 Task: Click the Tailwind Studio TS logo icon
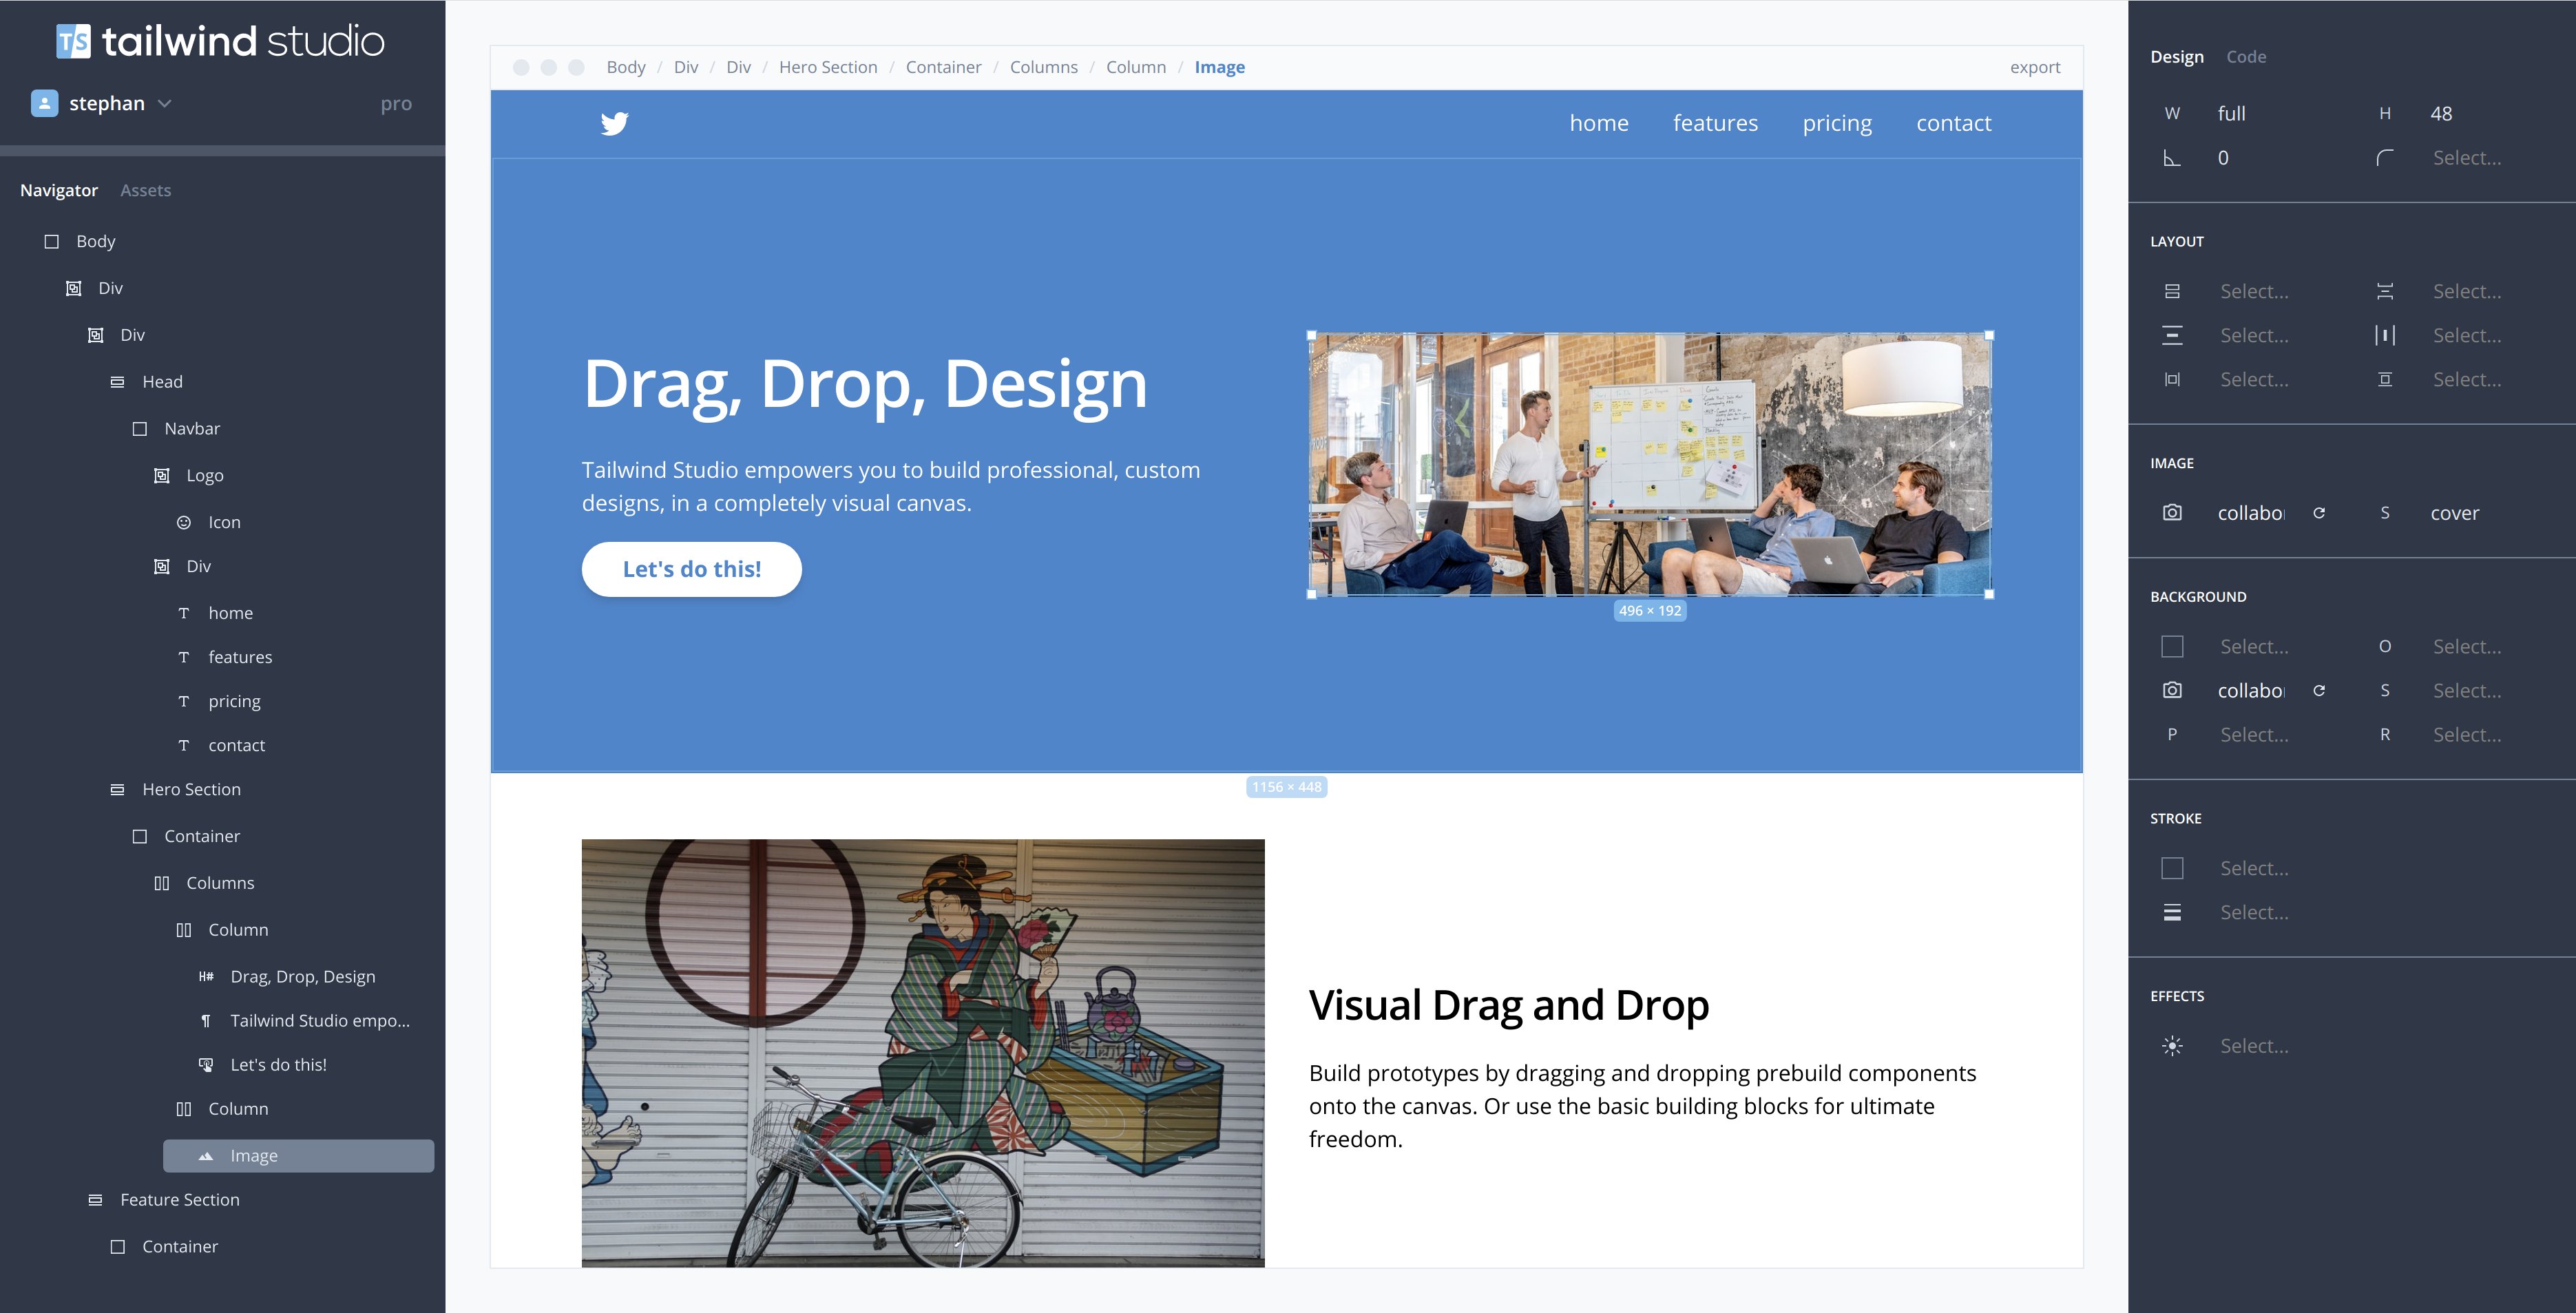[x=73, y=41]
